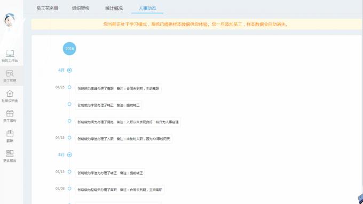The height and width of the screenshot is (204, 363).
Task: Click the 03/13 timeline node
Action: (69, 172)
